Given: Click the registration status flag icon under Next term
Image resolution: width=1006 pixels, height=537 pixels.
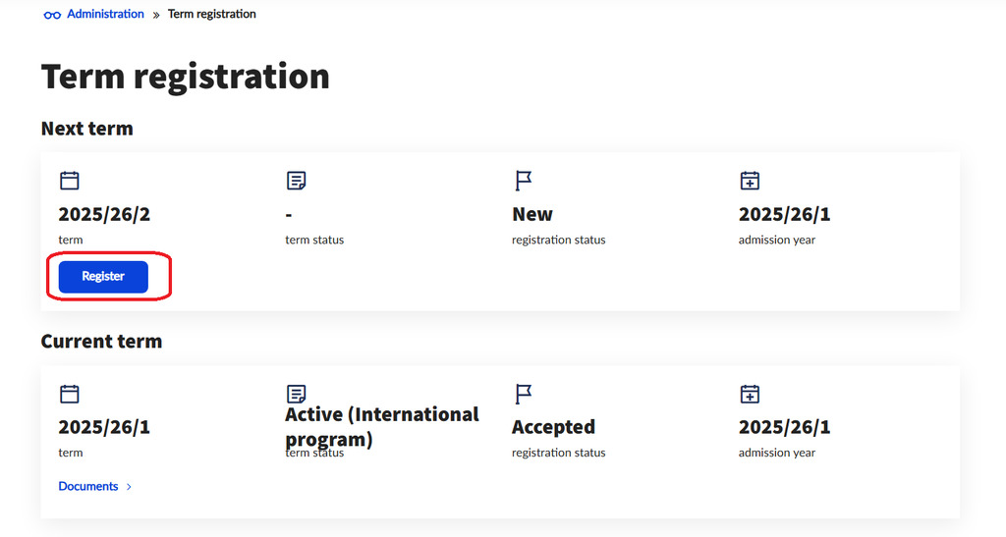Looking at the screenshot, I should pos(523,181).
